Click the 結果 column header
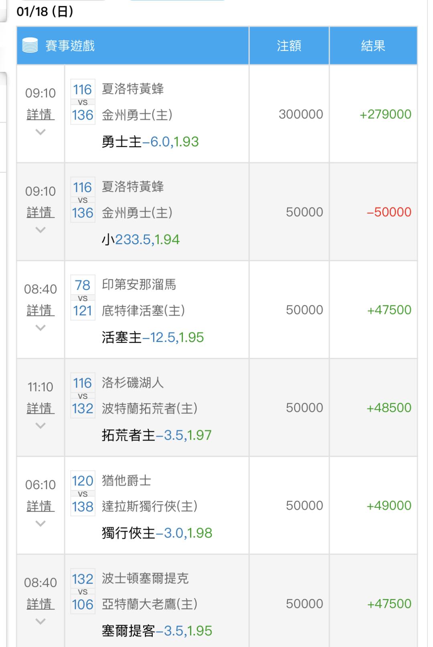The height and width of the screenshot is (647, 433). 373,46
